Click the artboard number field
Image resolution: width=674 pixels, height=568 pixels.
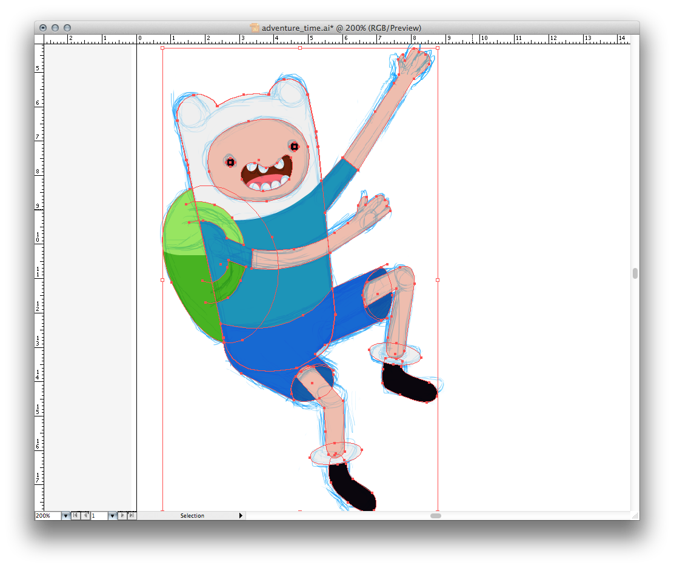(98, 516)
